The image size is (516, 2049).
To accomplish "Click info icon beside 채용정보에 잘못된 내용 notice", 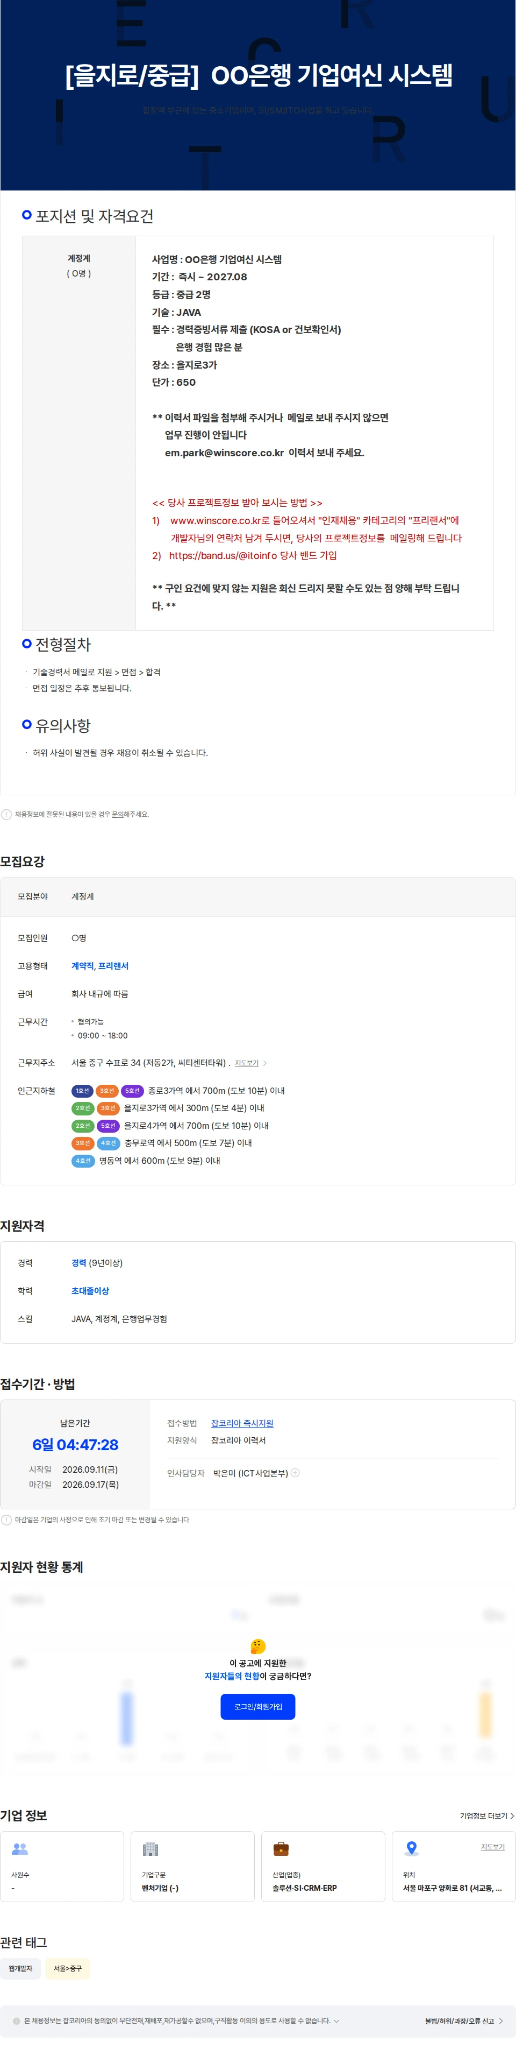I will 6,815.
